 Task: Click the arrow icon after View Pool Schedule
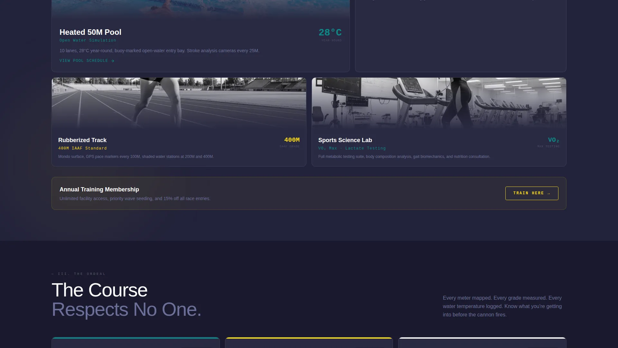point(113,61)
